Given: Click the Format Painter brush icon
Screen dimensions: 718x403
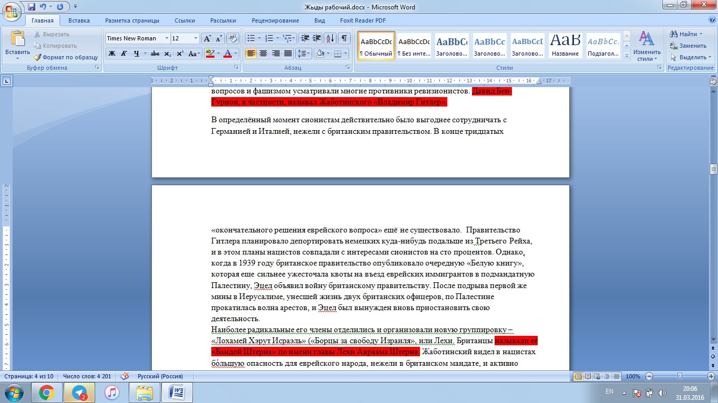Looking at the screenshot, I should pyautogui.click(x=38, y=57).
